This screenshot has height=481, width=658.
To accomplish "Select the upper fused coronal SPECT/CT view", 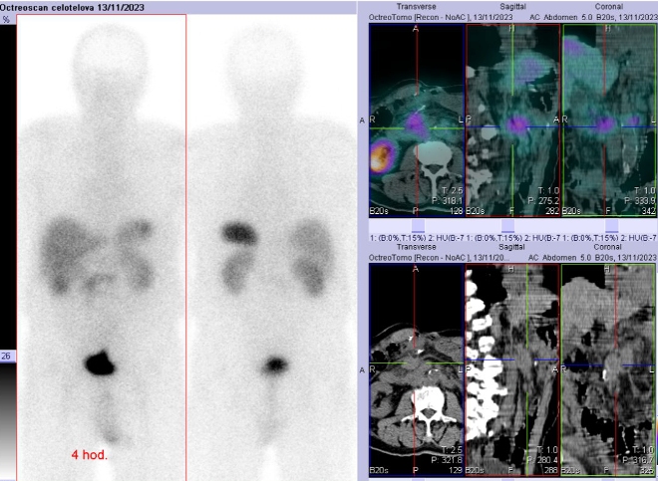I will coord(610,120).
